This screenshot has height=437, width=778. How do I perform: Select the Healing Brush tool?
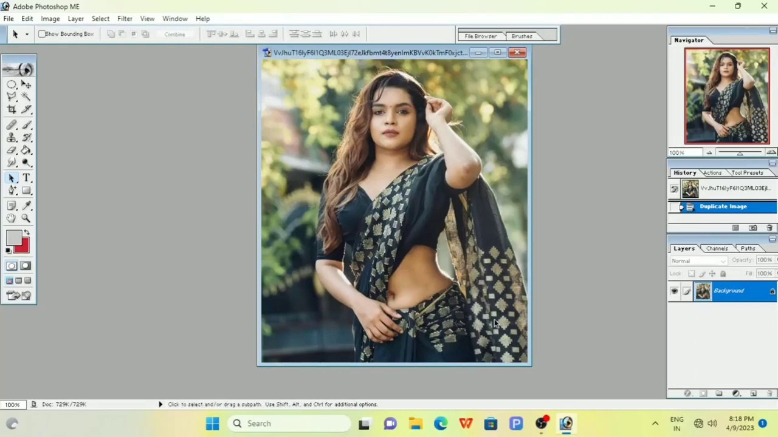[12, 125]
